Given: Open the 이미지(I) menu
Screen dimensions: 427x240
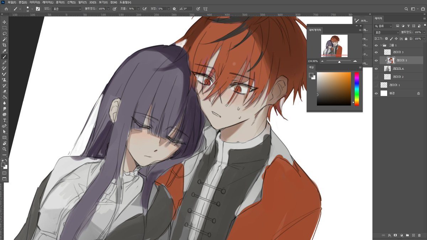Looking at the screenshot, I should (x=35, y=2).
